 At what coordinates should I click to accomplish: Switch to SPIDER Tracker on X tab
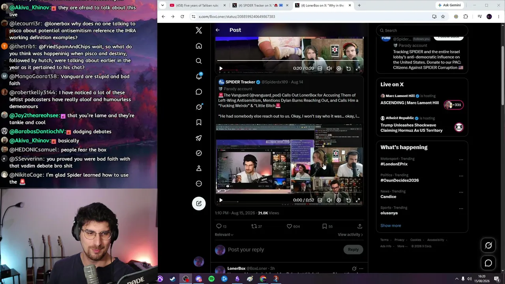pyautogui.click(x=260, y=6)
